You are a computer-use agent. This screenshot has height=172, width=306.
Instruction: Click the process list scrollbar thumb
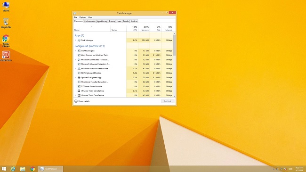(175, 45)
